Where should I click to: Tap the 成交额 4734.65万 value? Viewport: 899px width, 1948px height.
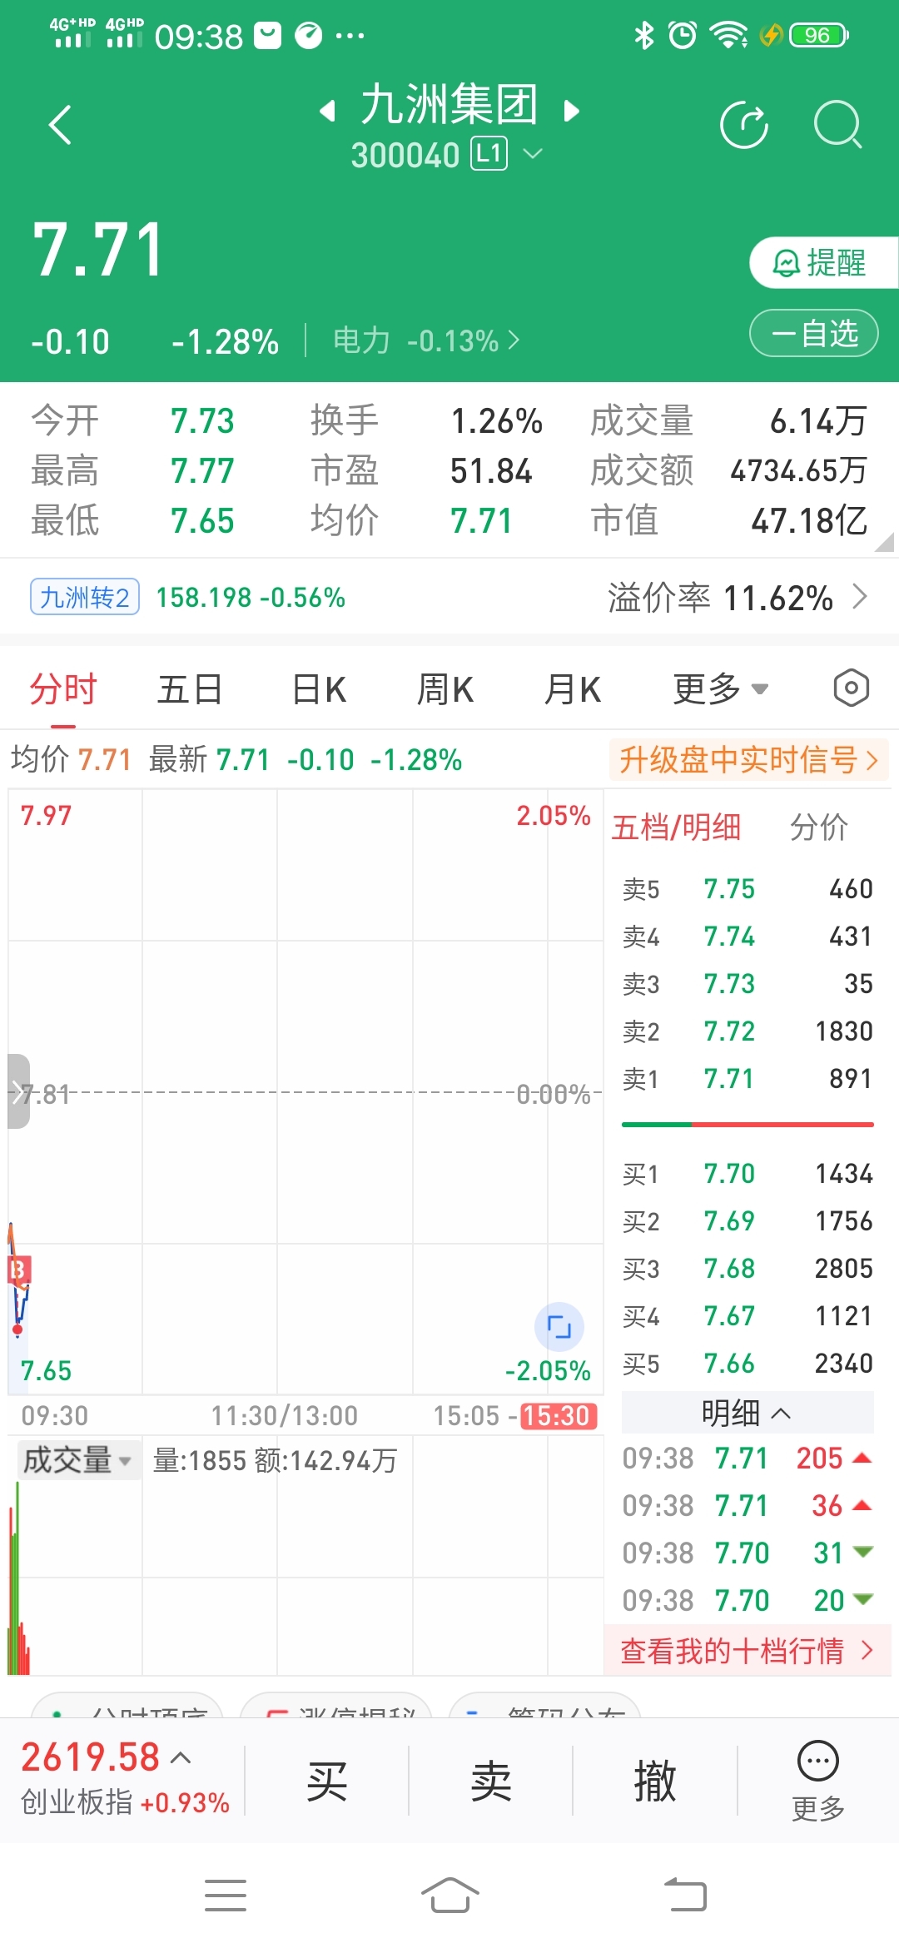click(798, 471)
